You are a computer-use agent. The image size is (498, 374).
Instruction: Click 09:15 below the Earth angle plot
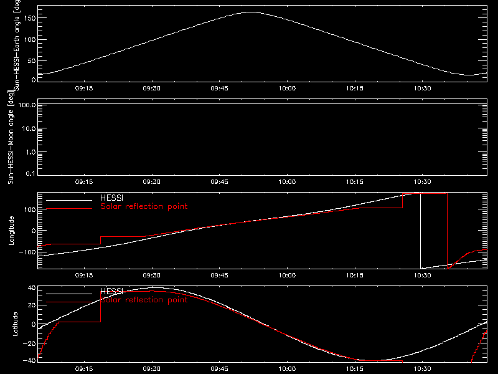tap(84, 89)
